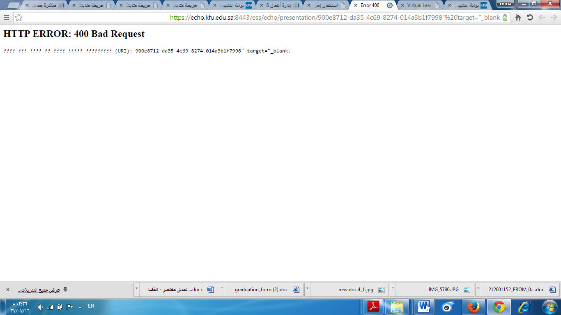Close the downloads bar
Image resolution: width=561 pixels, height=315 pixels.
[x=7, y=290]
